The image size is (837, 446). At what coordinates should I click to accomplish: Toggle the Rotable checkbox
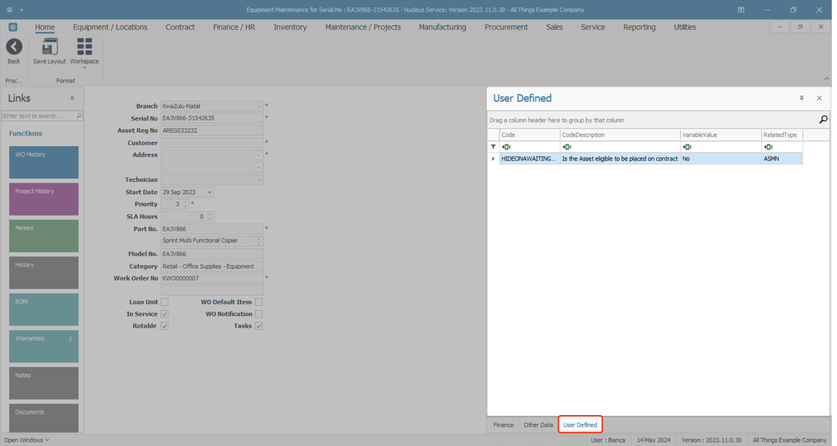tap(165, 326)
